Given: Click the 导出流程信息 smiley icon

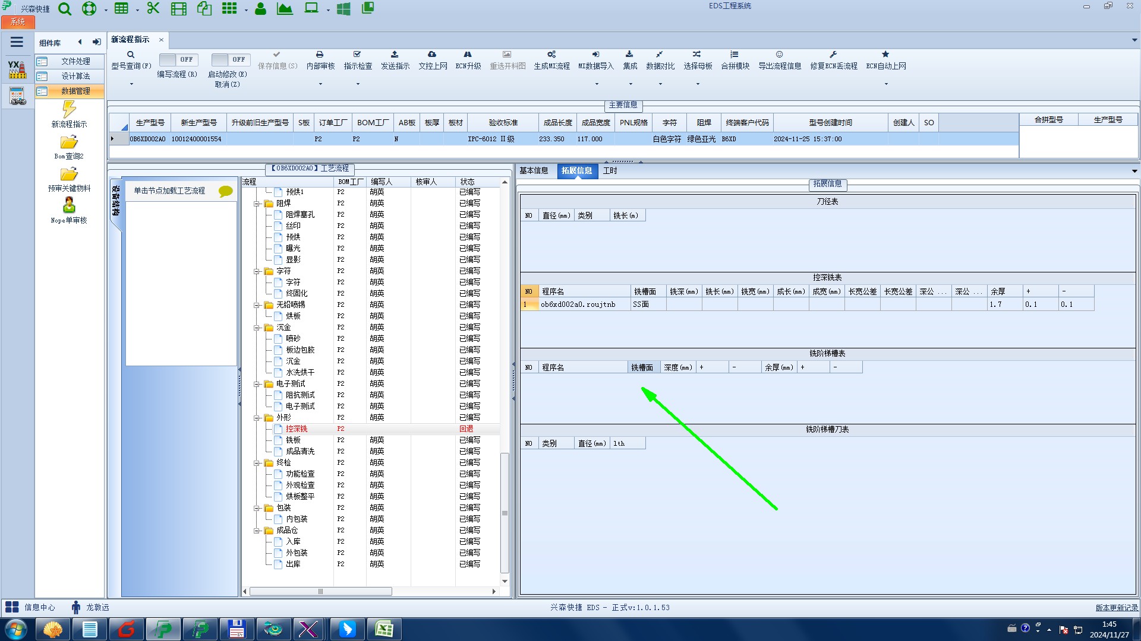Looking at the screenshot, I should (x=779, y=55).
